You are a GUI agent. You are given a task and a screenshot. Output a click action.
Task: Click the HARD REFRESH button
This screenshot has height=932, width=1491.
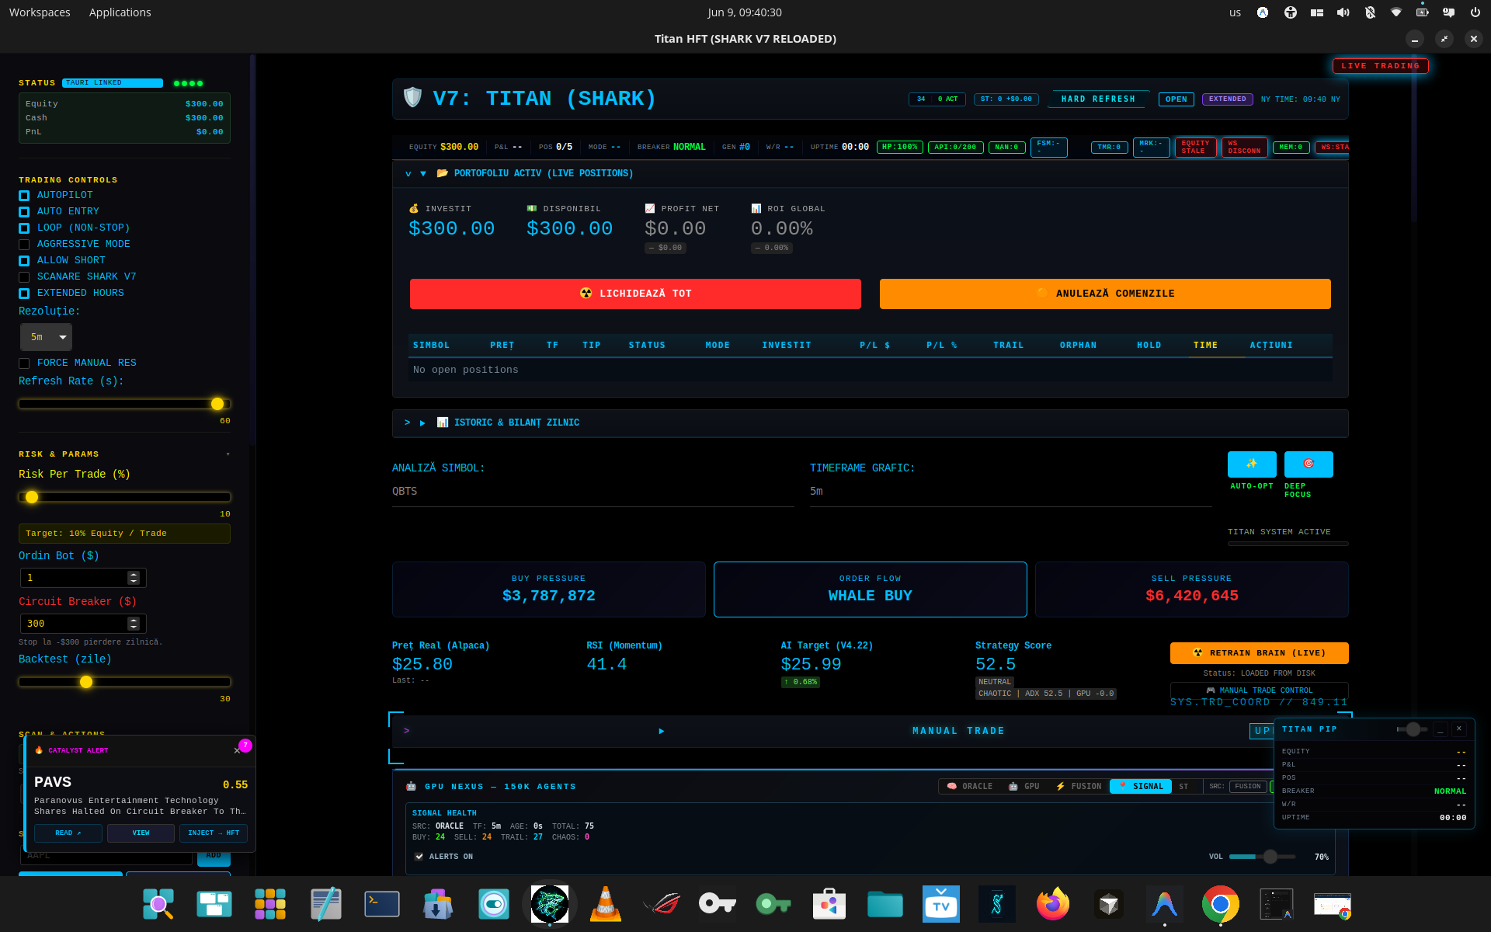click(x=1098, y=99)
